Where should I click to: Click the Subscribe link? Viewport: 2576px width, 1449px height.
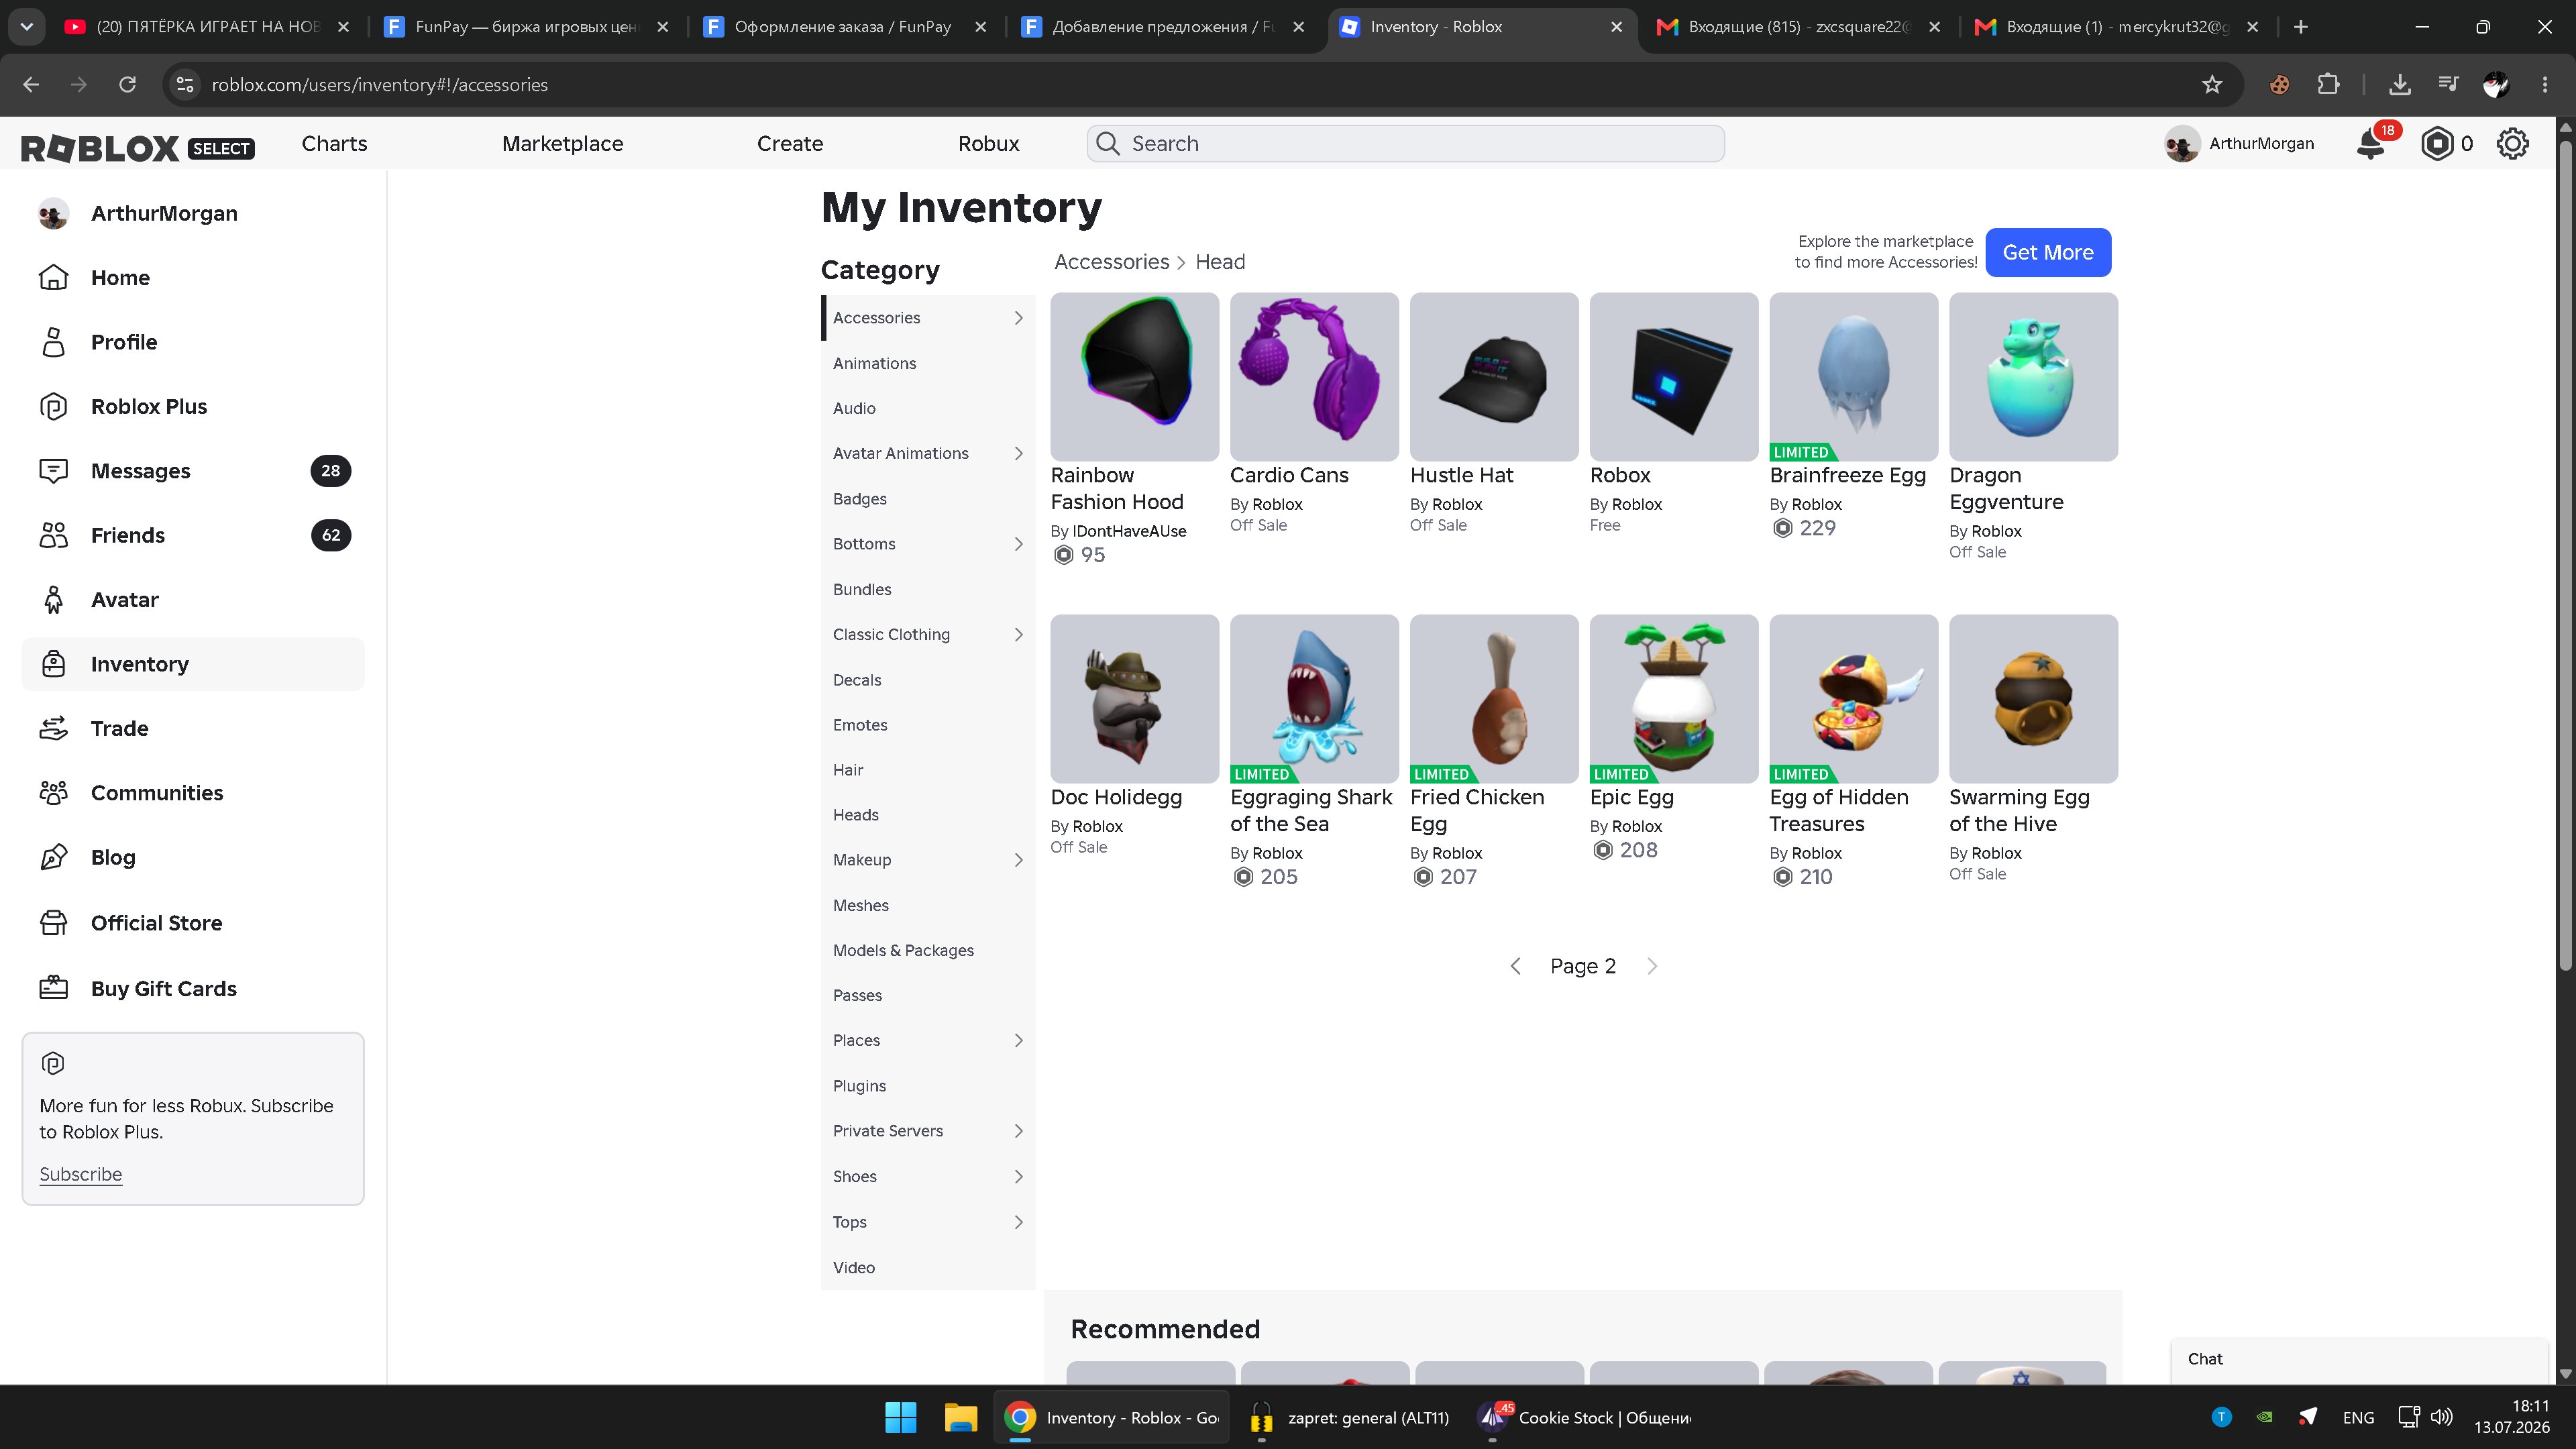point(81,1174)
